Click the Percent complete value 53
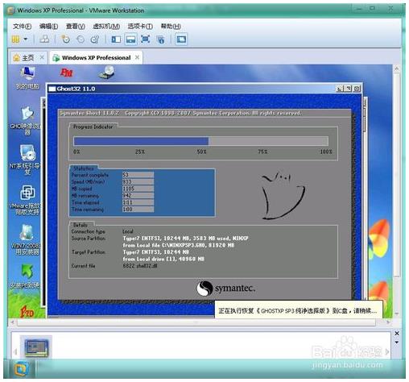 138,175
